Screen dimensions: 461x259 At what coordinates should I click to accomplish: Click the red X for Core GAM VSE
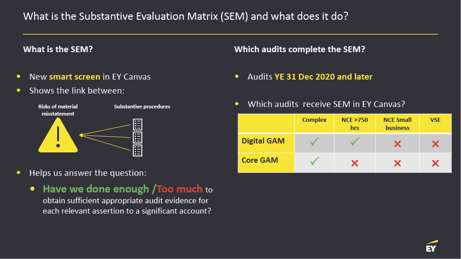click(x=435, y=163)
